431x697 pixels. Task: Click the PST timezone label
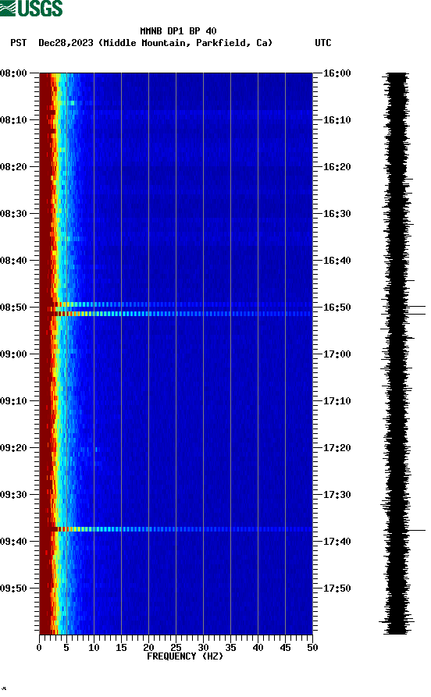[18, 43]
